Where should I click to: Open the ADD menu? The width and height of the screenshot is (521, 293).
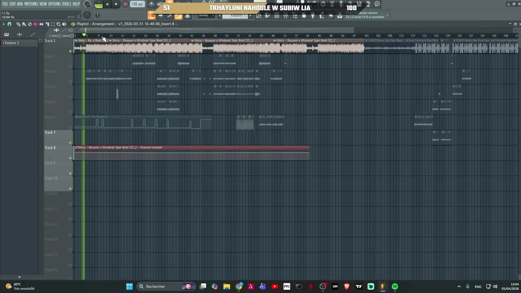pyautogui.click(x=20, y=4)
